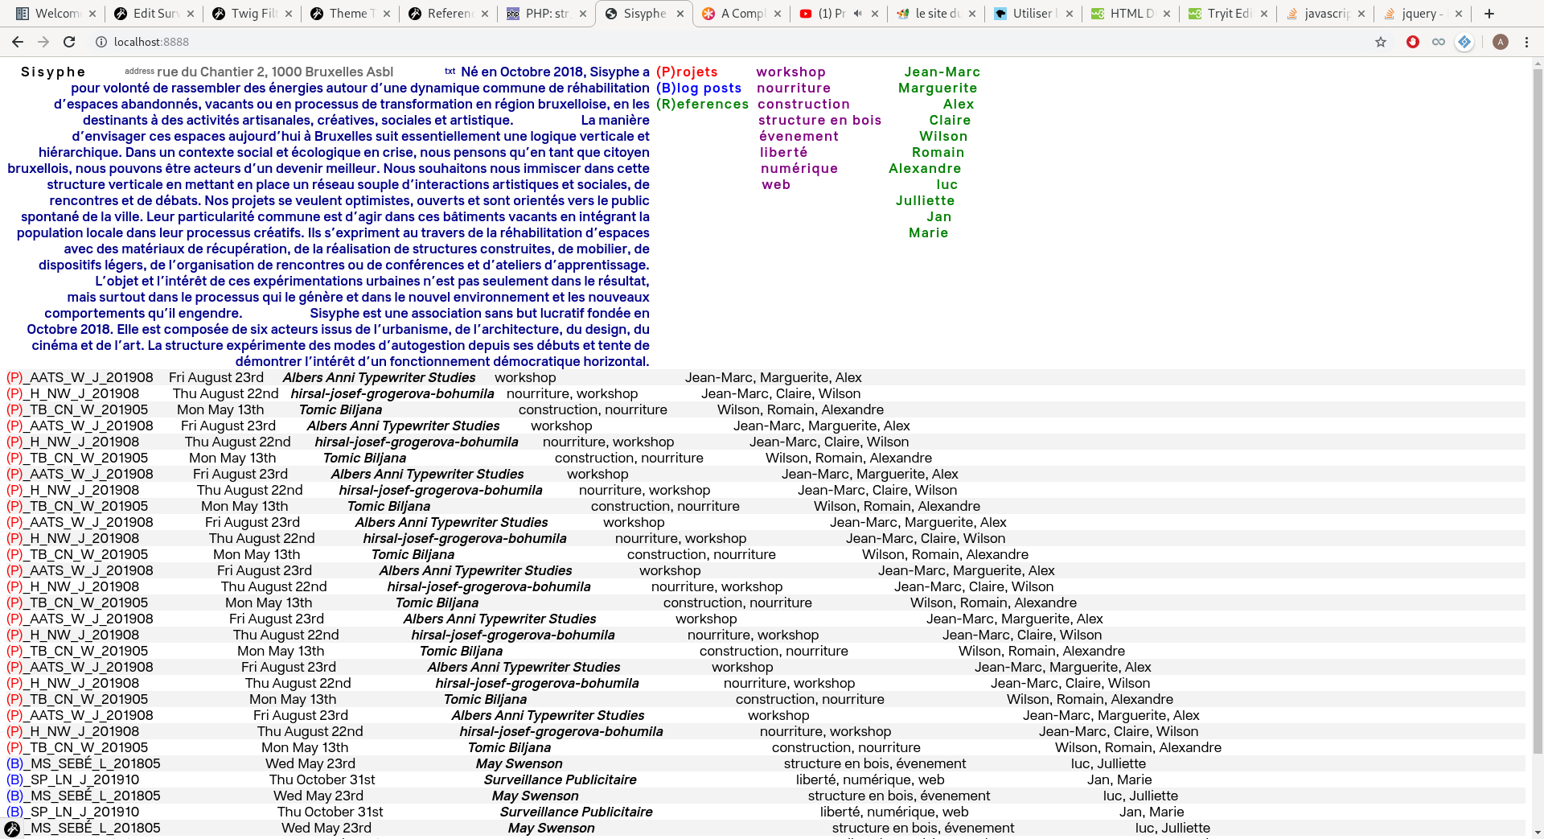Open the blue diamond extension icon
Image resolution: width=1544 pixels, height=839 pixels.
tap(1464, 42)
